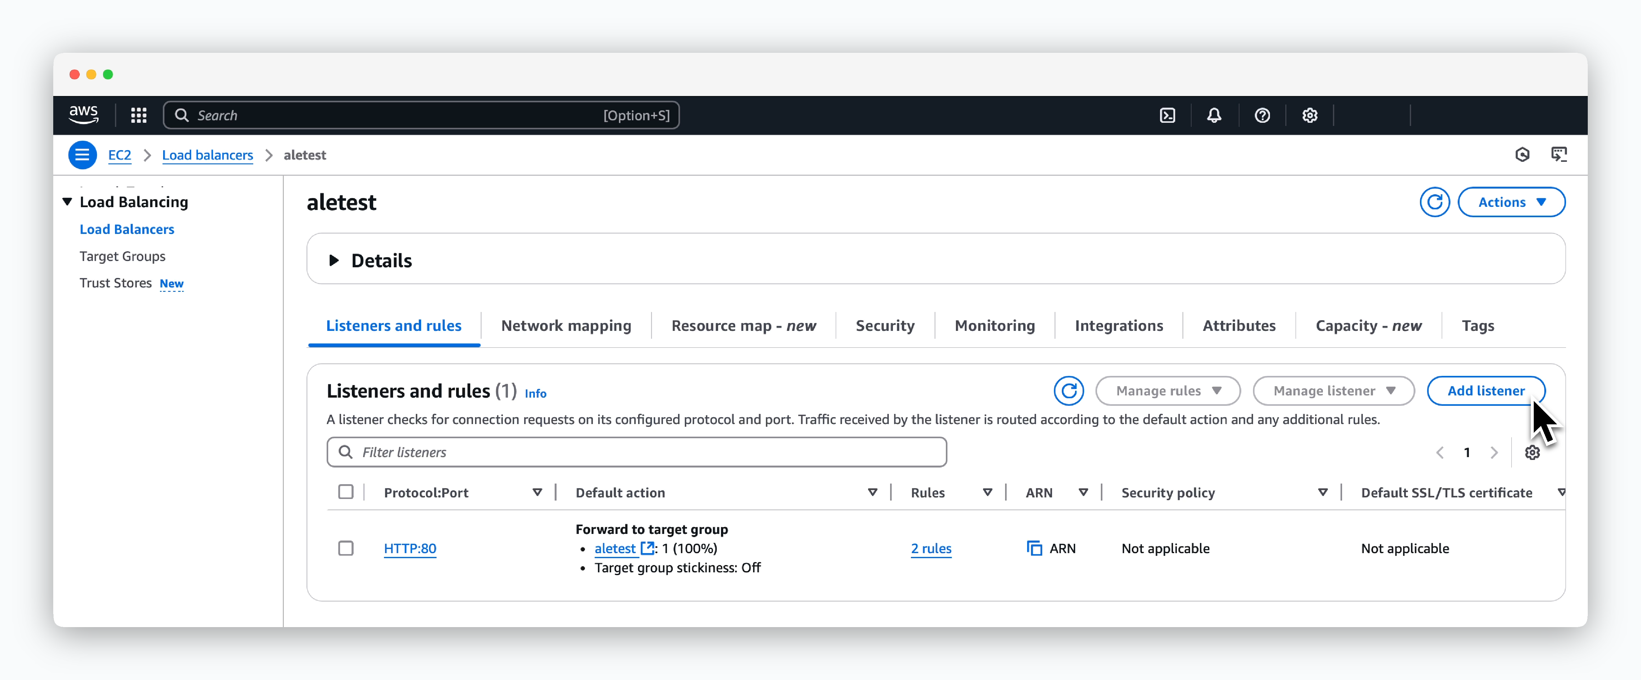Focus the AWS top Search field
Image resolution: width=1641 pixels, height=680 pixels.
click(421, 115)
